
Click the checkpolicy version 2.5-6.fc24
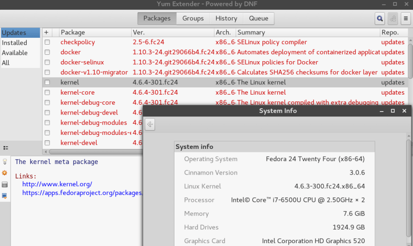click(x=148, y=42)
